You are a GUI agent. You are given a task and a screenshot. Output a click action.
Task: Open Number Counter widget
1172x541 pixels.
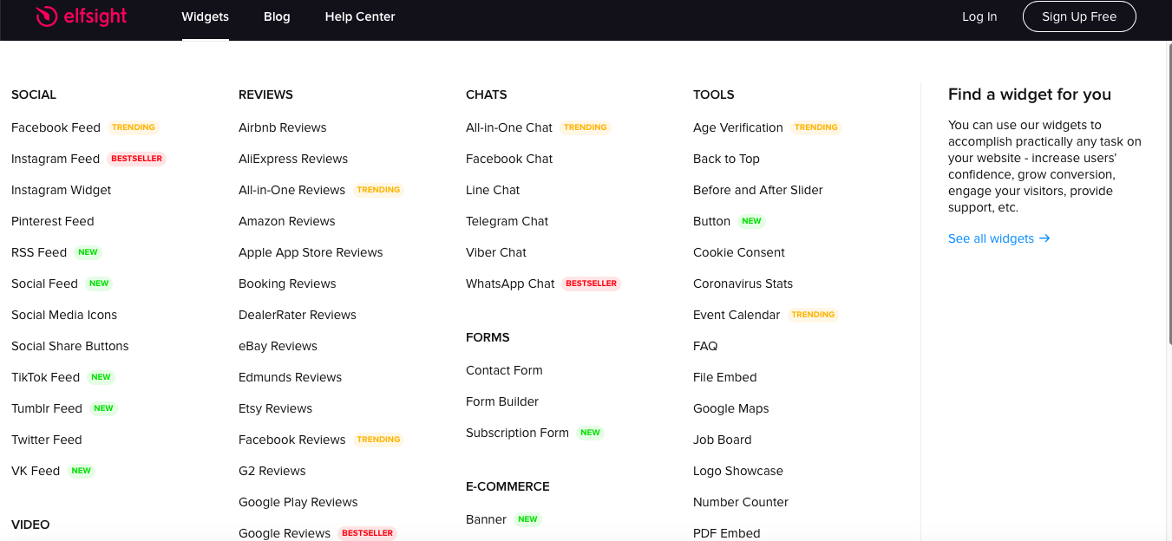741,502
